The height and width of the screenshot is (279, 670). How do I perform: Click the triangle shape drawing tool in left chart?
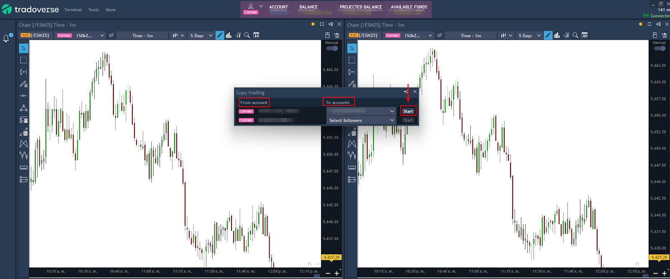23,108
